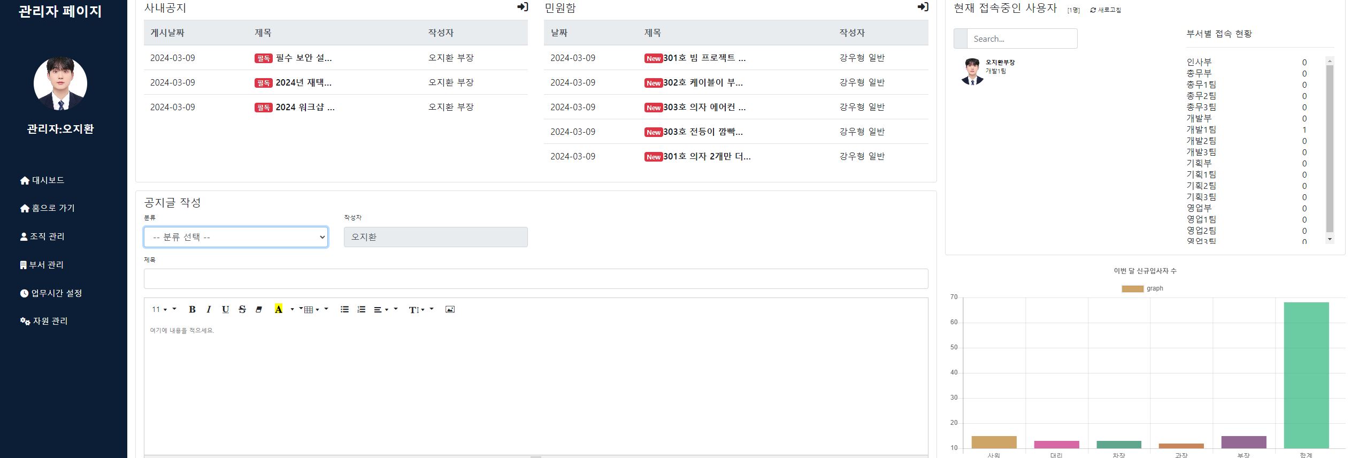Screen dimensions: 1351x458
Task: Open the notice titled 필수 보안 설...
Action: [303, 58]
